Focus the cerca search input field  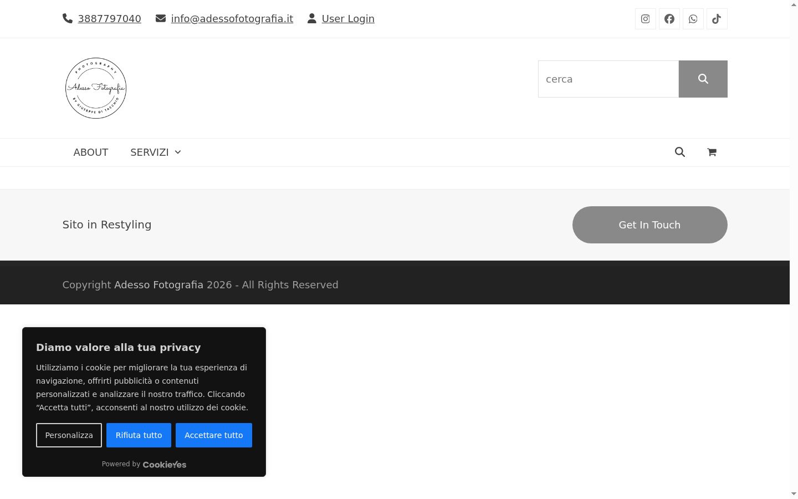tap(608, 79)
